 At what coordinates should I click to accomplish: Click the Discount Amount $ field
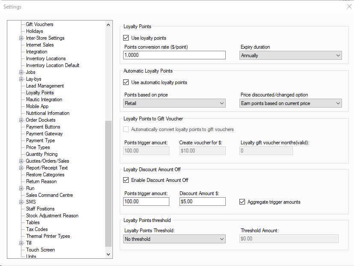203,202
